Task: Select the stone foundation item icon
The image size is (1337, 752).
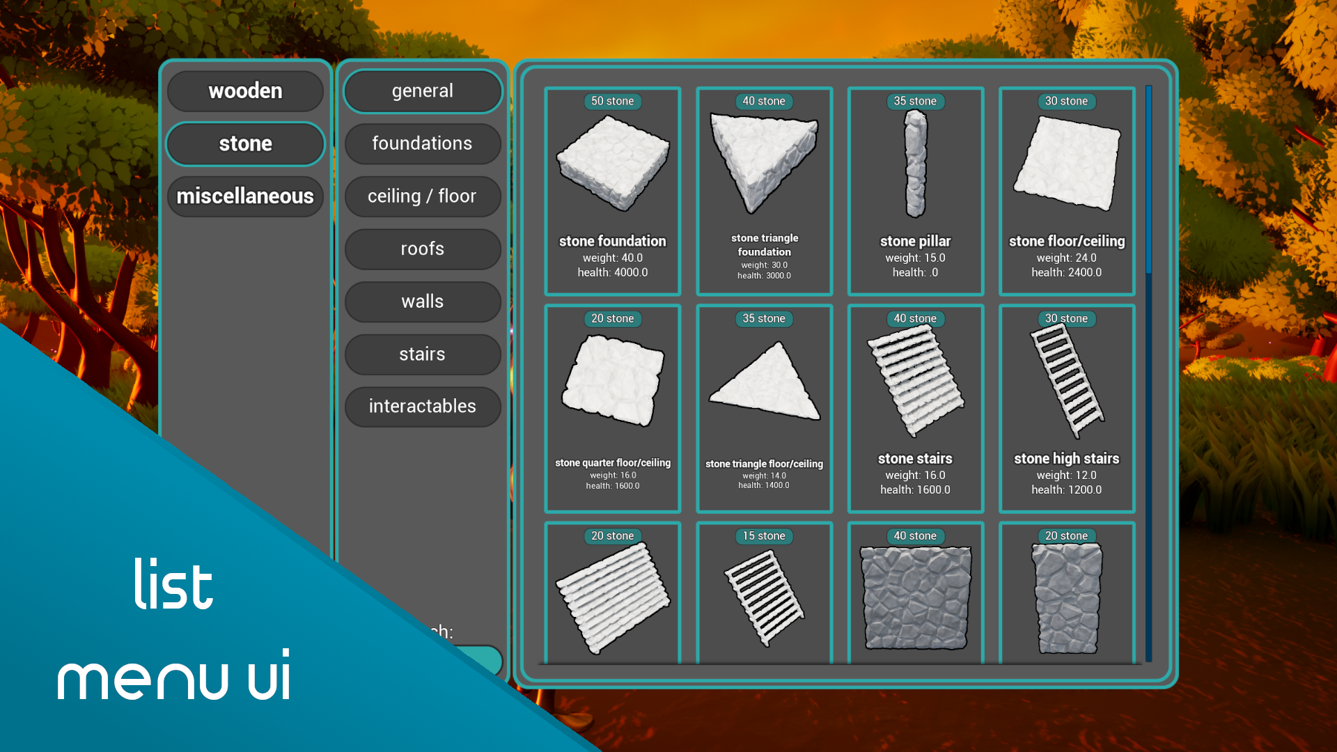Action: tap(613, 164)
